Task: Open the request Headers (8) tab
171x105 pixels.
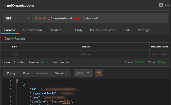Action: pos(58,30)
